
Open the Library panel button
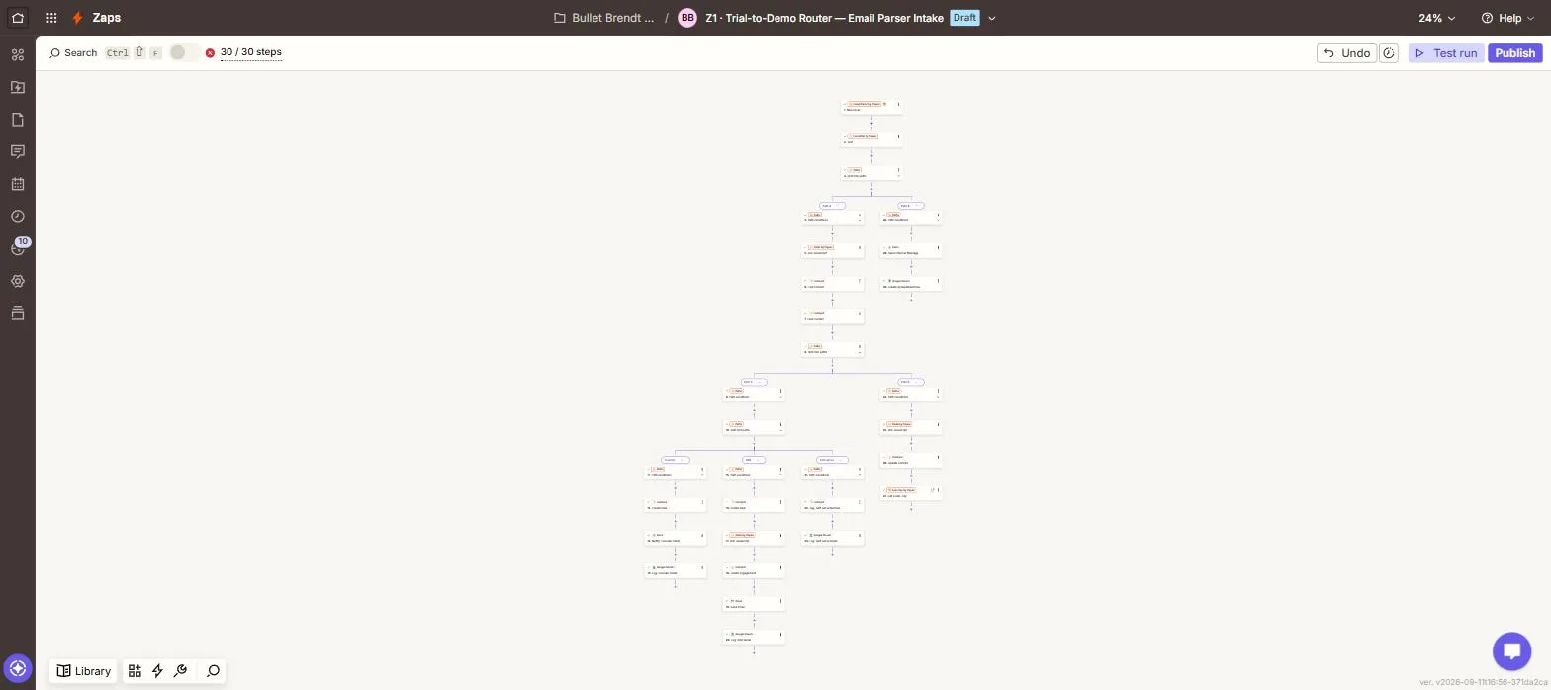[x=83, y=671]
